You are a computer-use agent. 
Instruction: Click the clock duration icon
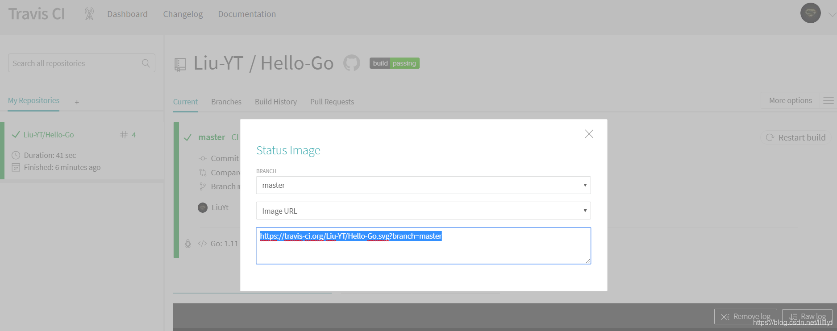coord(16,155)
